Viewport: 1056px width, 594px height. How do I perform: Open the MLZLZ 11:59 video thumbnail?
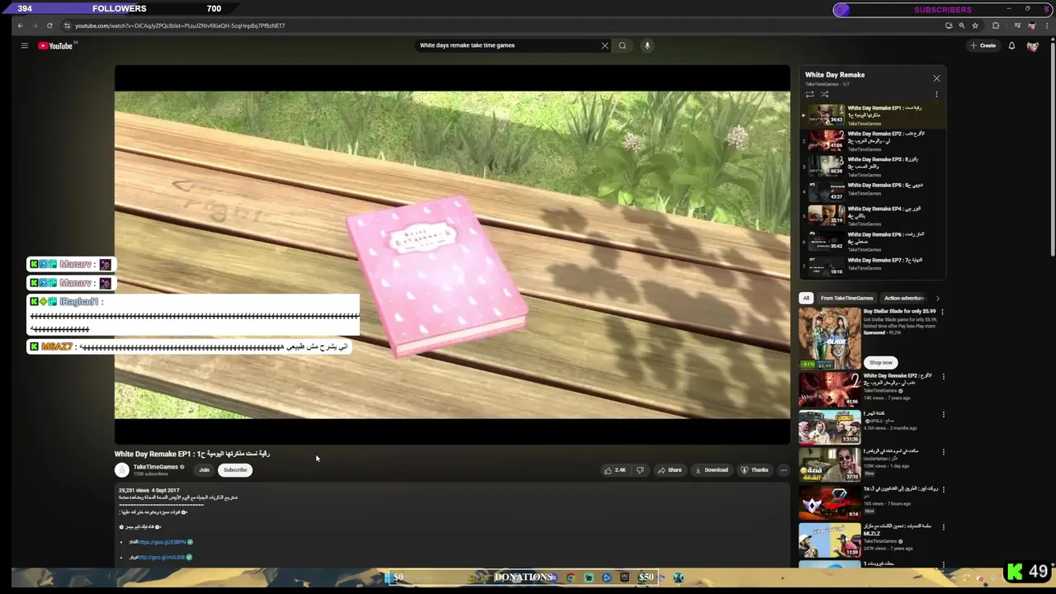tap(829, 540)
